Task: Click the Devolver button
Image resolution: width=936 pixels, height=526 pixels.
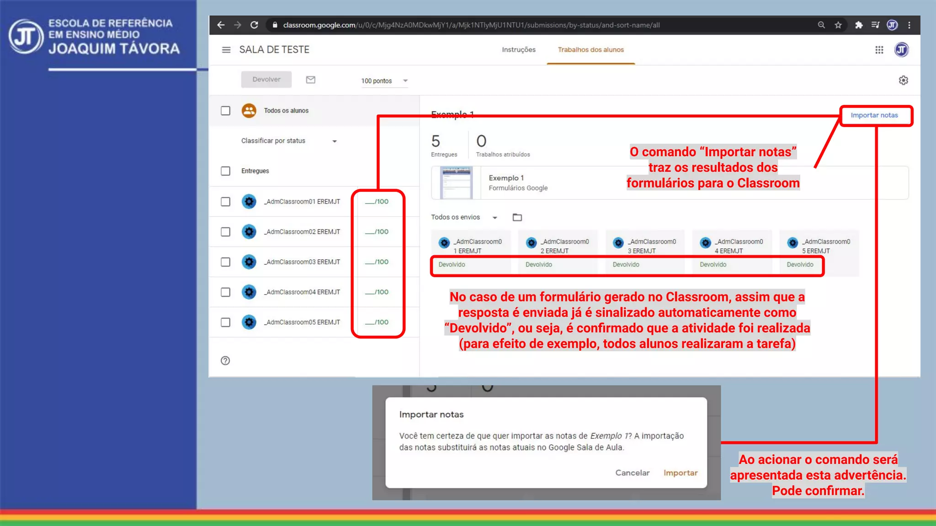Action: click(x=266, y=79)
